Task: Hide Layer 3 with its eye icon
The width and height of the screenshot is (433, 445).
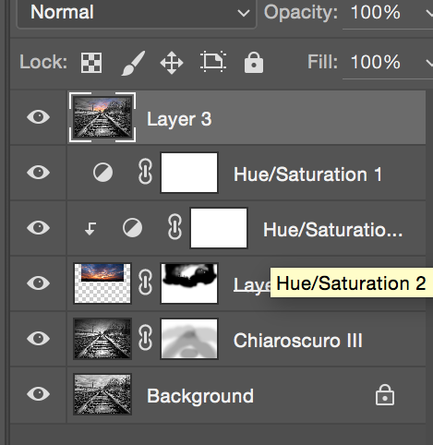Action: point(38,117)
